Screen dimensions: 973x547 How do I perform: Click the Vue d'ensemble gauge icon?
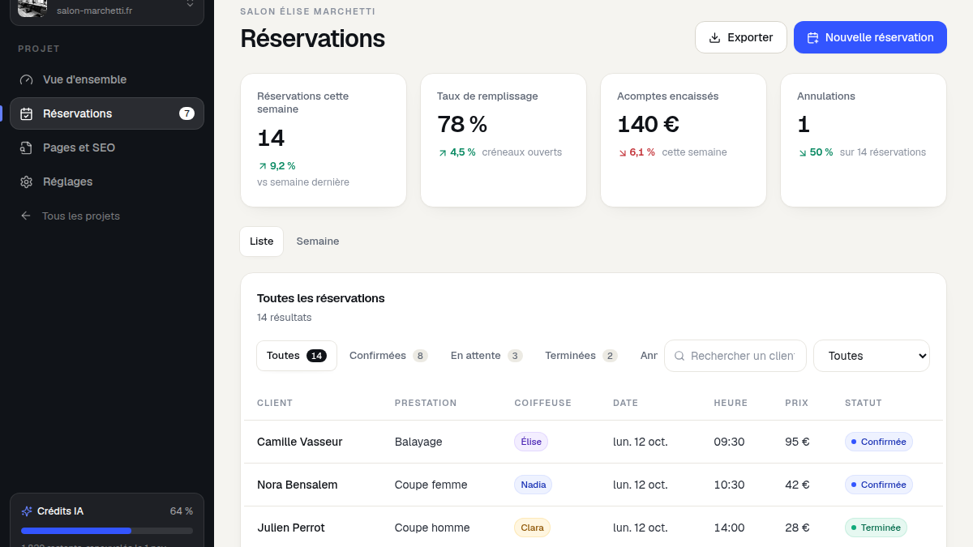click(27, 79)
